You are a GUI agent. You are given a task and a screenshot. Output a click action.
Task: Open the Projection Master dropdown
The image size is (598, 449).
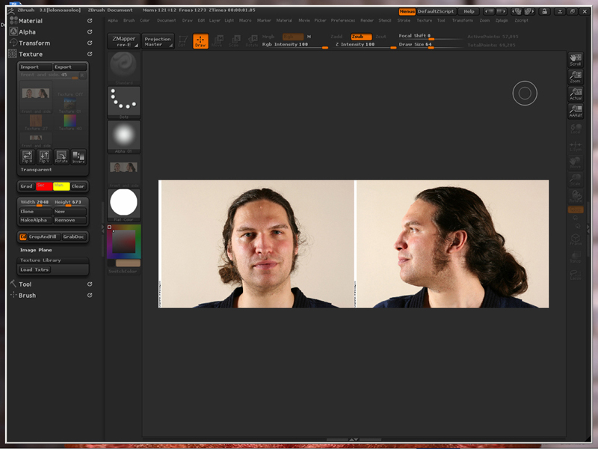(x=158, y=41)
